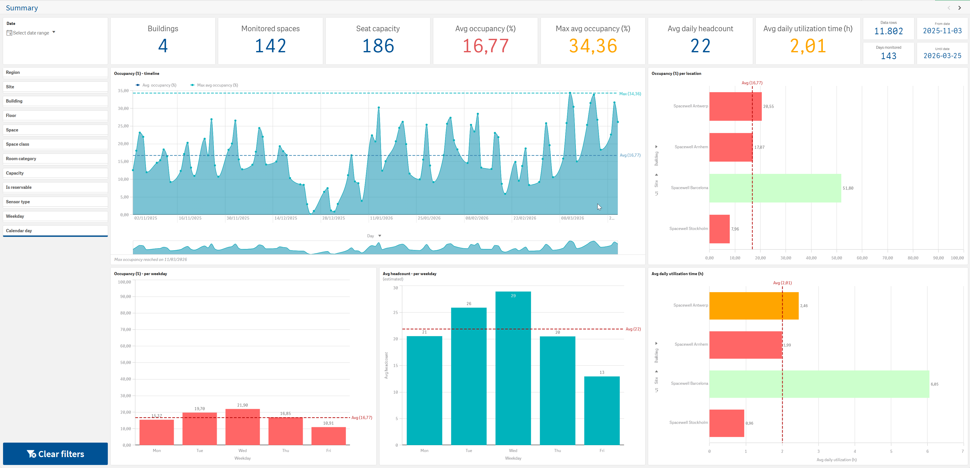Click the Clear filters button
970x468 pixels.
tap(55, 454)
